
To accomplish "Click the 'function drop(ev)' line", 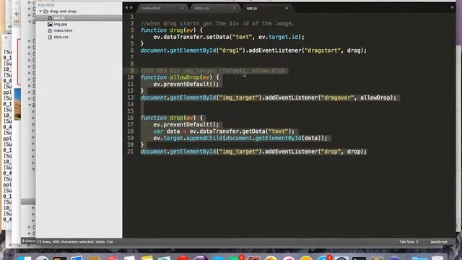I will [172, 118].
